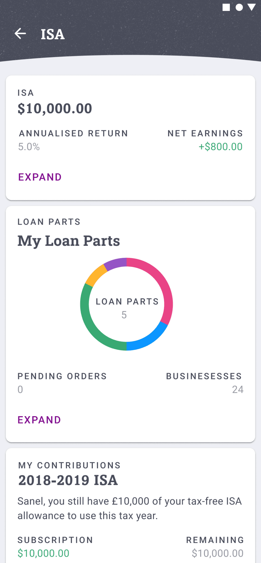Viewport: 261px width, 563px height.
Task: Tap the square status bar icon
Action: 226,7
